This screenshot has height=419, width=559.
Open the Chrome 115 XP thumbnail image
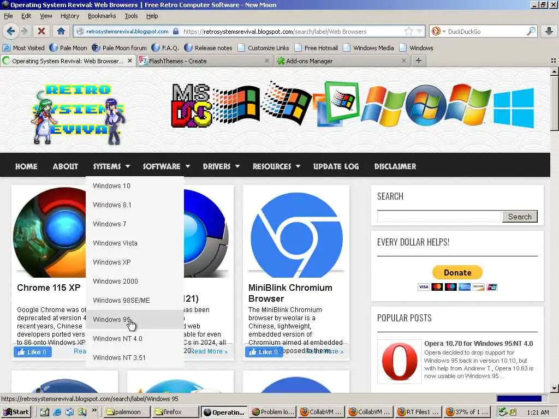50,232
